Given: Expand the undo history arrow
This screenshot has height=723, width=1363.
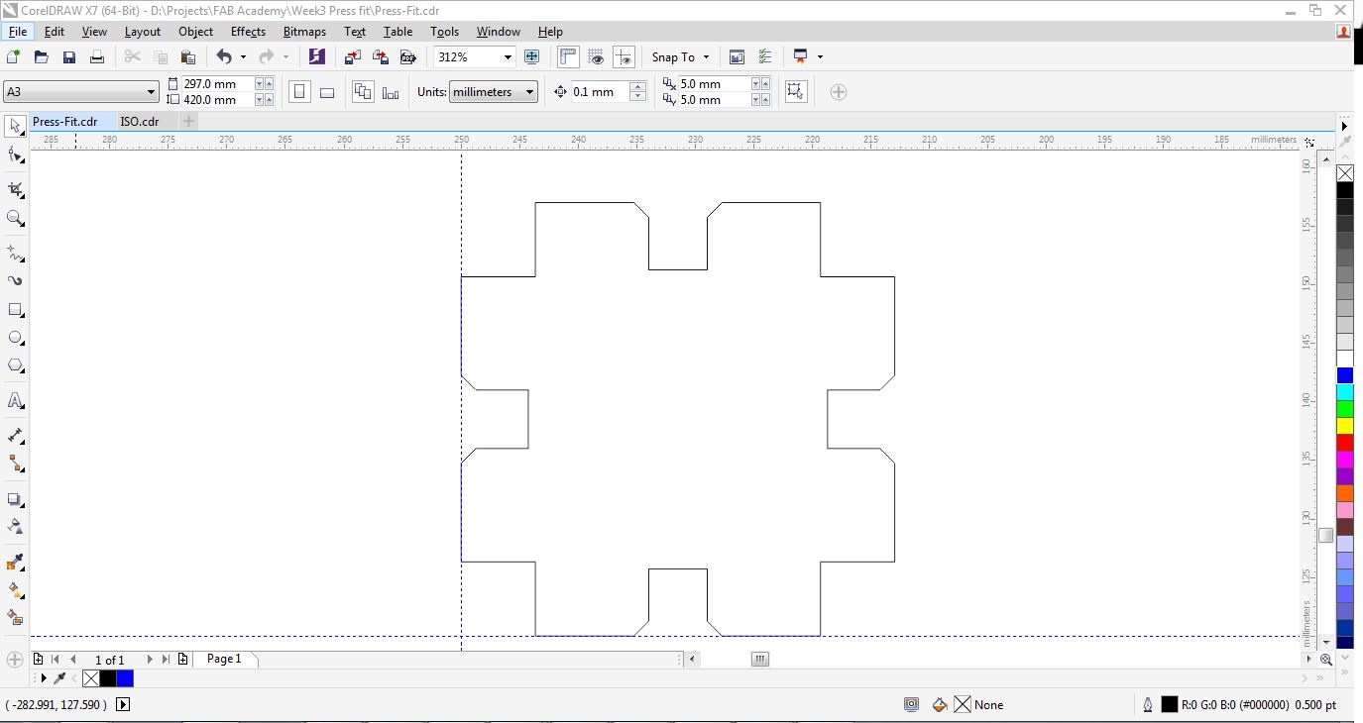Looking at the screenshot, I should coord(243,57).
